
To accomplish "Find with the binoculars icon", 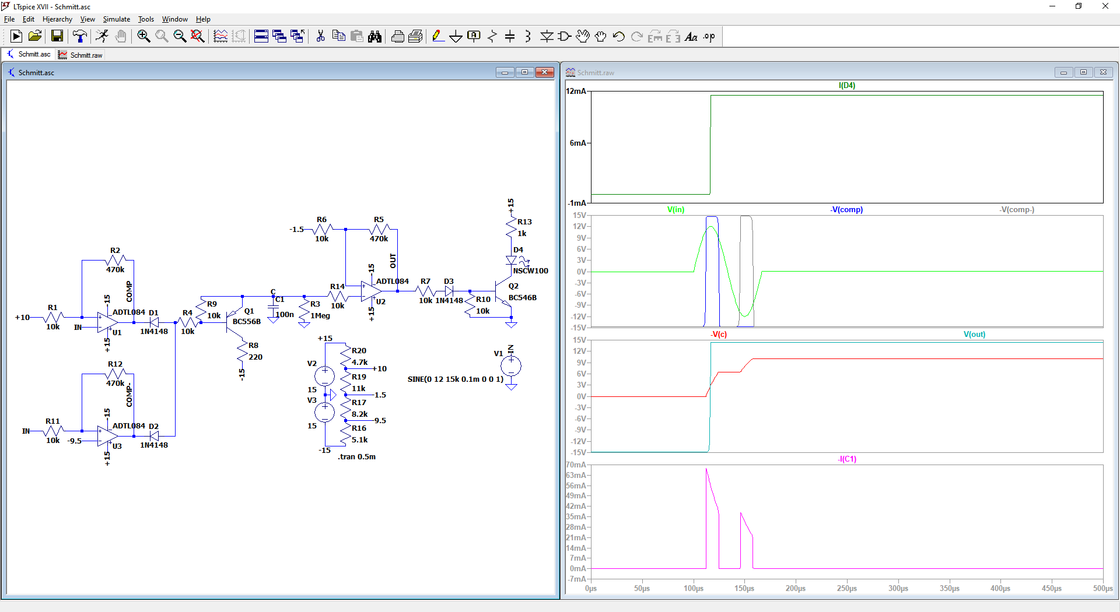I will click(x=375, y=37).
